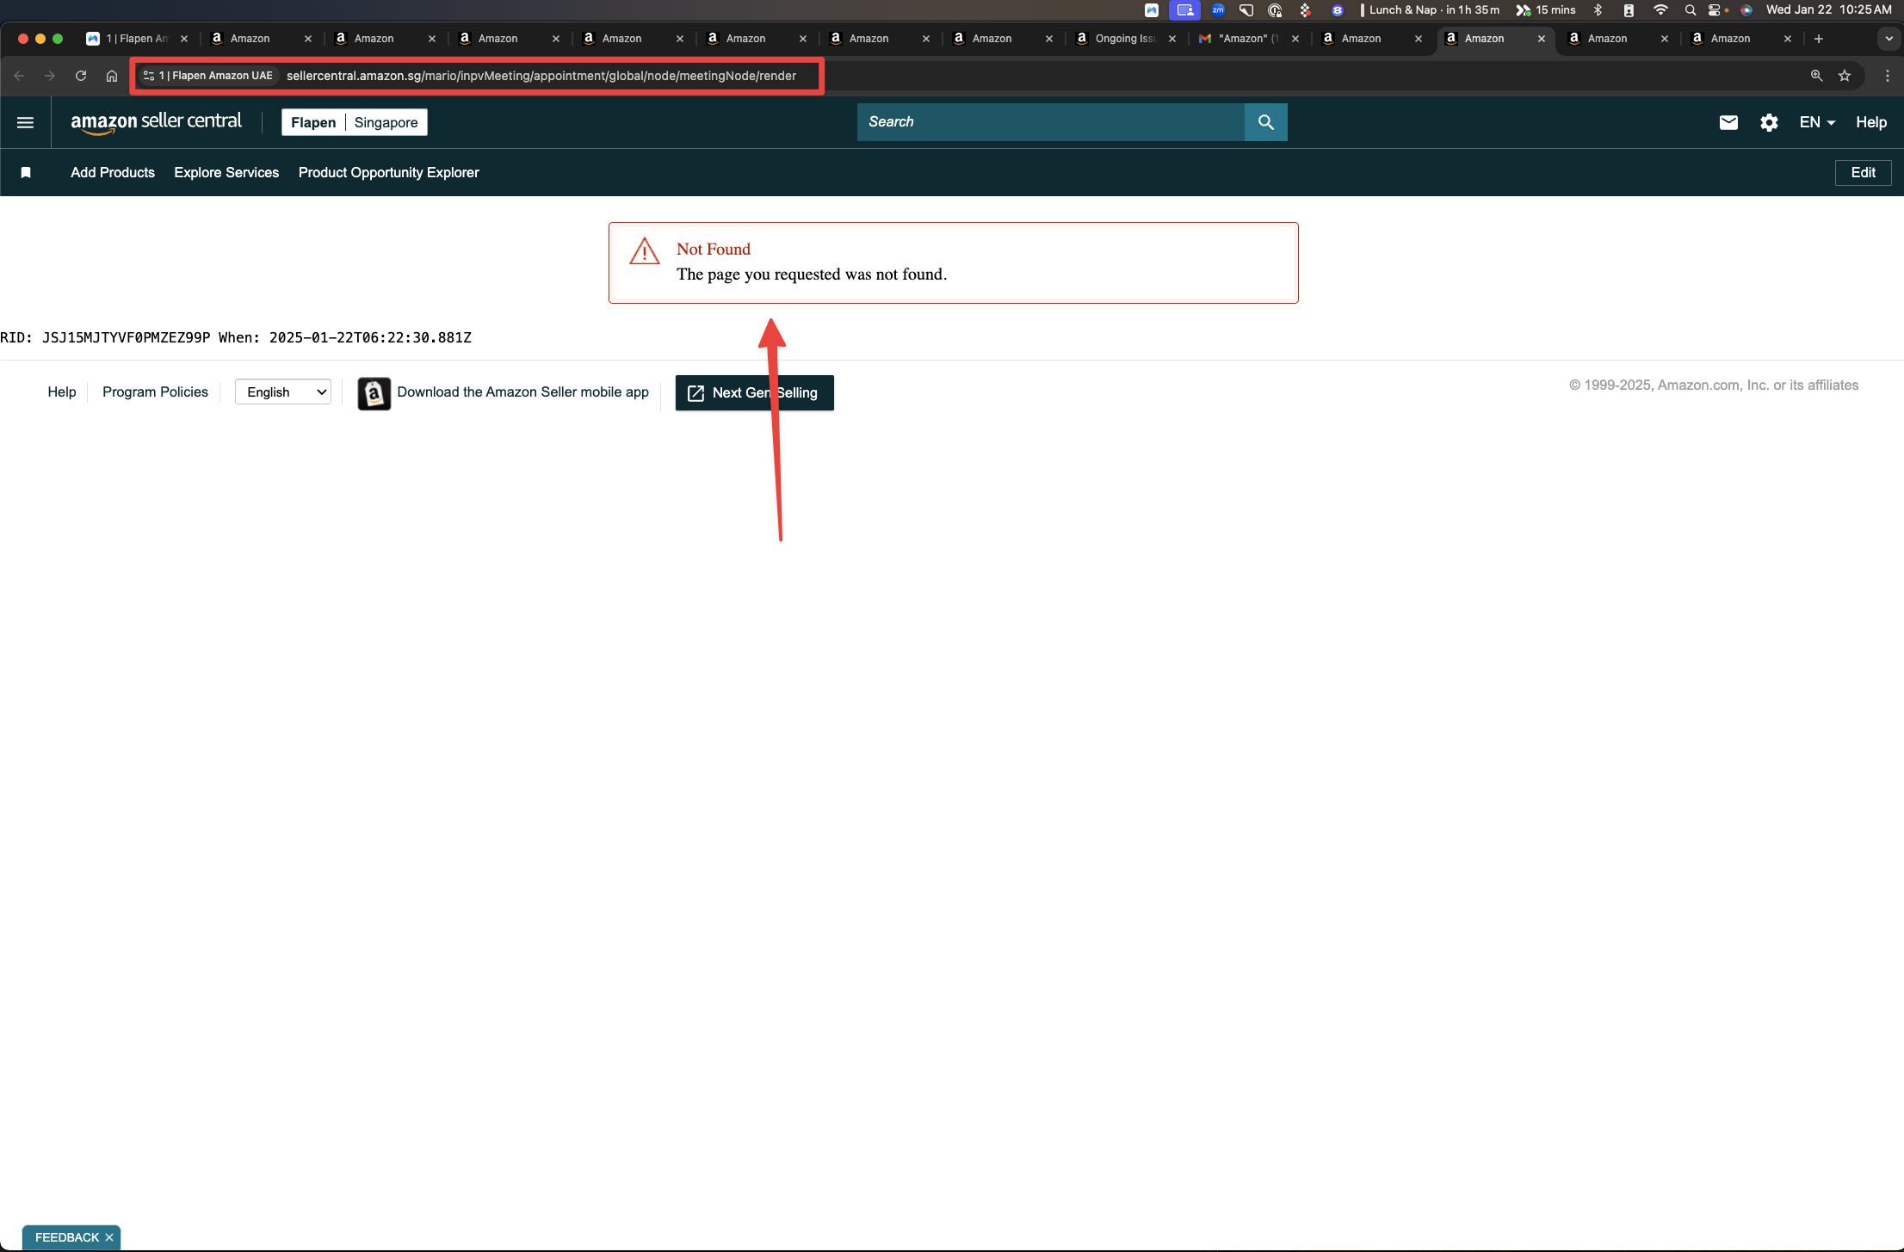Open the Flapen Singapore account switcher
This screenshot has height=1252, width=1904.
coord(355,122)
